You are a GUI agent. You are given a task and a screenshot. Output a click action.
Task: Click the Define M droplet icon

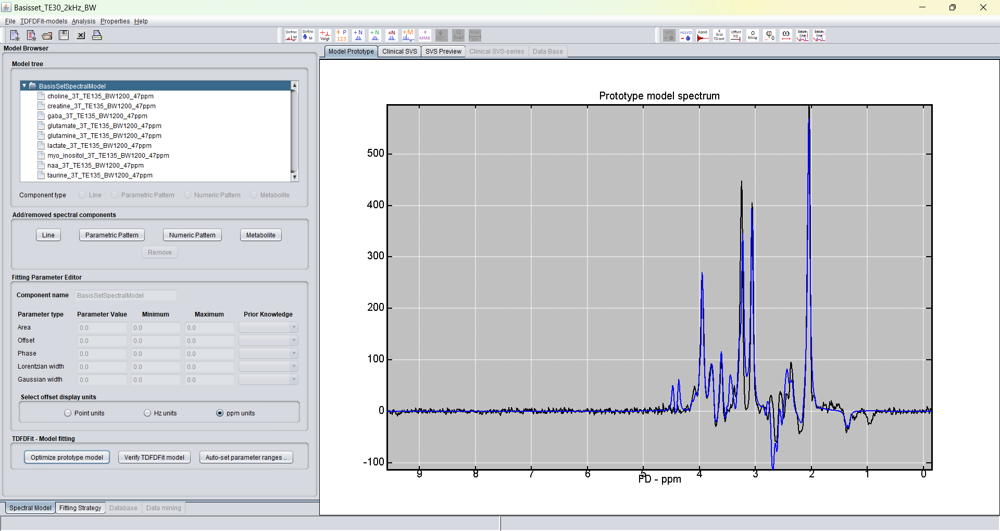308,35
